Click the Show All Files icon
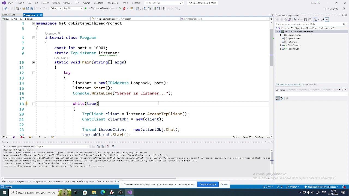Image resolution: width=349 pixels, height=196 pixels. pos(309,20)
